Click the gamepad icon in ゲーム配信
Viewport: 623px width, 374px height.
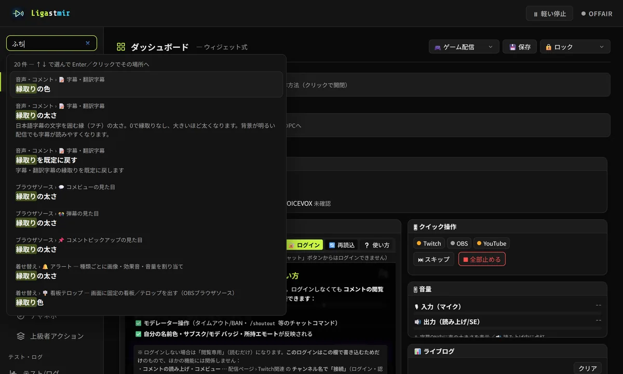(x=438, y=47)
